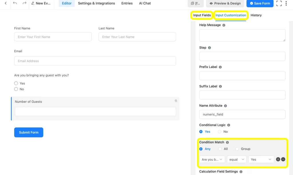
Task: Open the three-dot more options menu
Action: [286, 3]
